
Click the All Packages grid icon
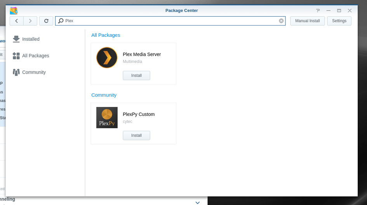(x=16, y=55)
